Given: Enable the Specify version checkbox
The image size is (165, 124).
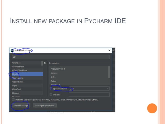Looking at the screenshot, I should pos(51,88).
